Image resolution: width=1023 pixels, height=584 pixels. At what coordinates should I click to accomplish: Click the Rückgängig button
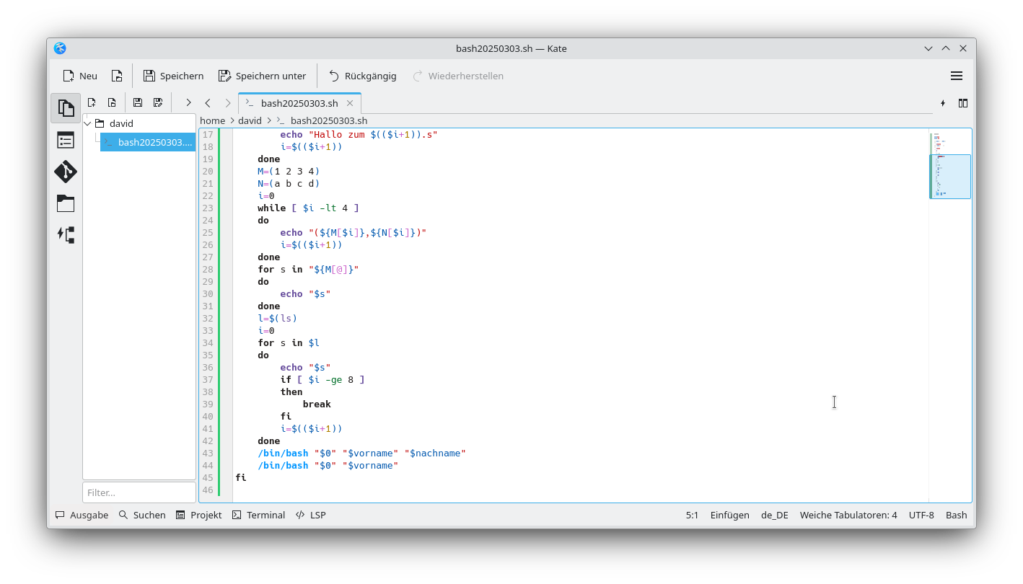(x=363, y=75)
